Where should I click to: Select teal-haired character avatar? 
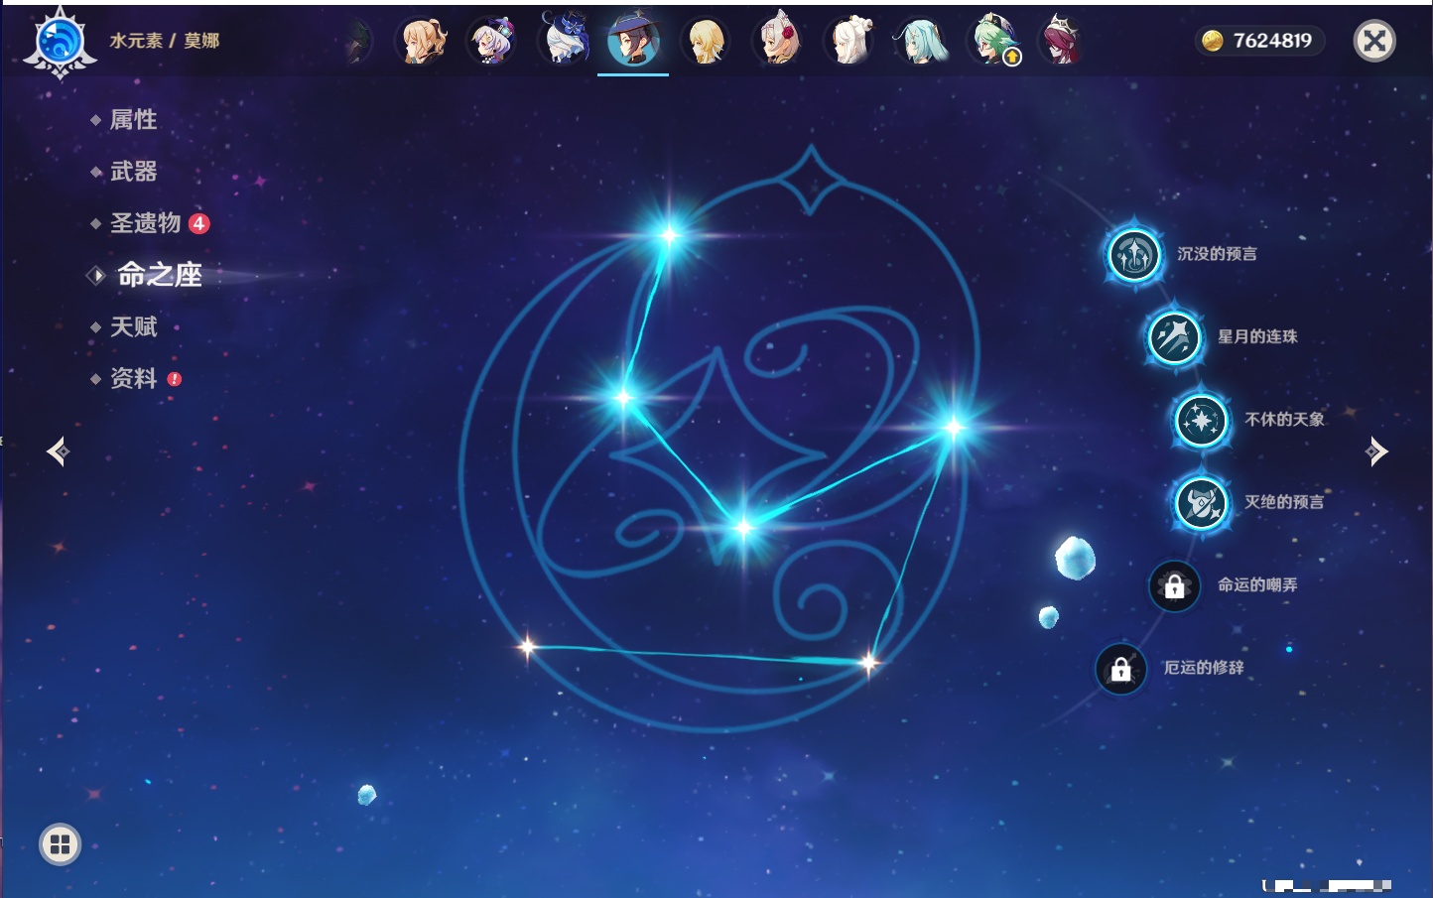pos(920,41)
